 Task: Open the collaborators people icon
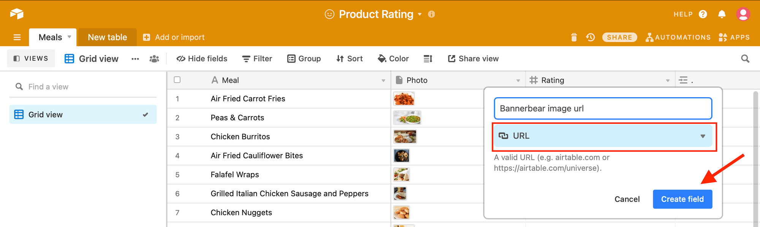(x=154, y=58)
